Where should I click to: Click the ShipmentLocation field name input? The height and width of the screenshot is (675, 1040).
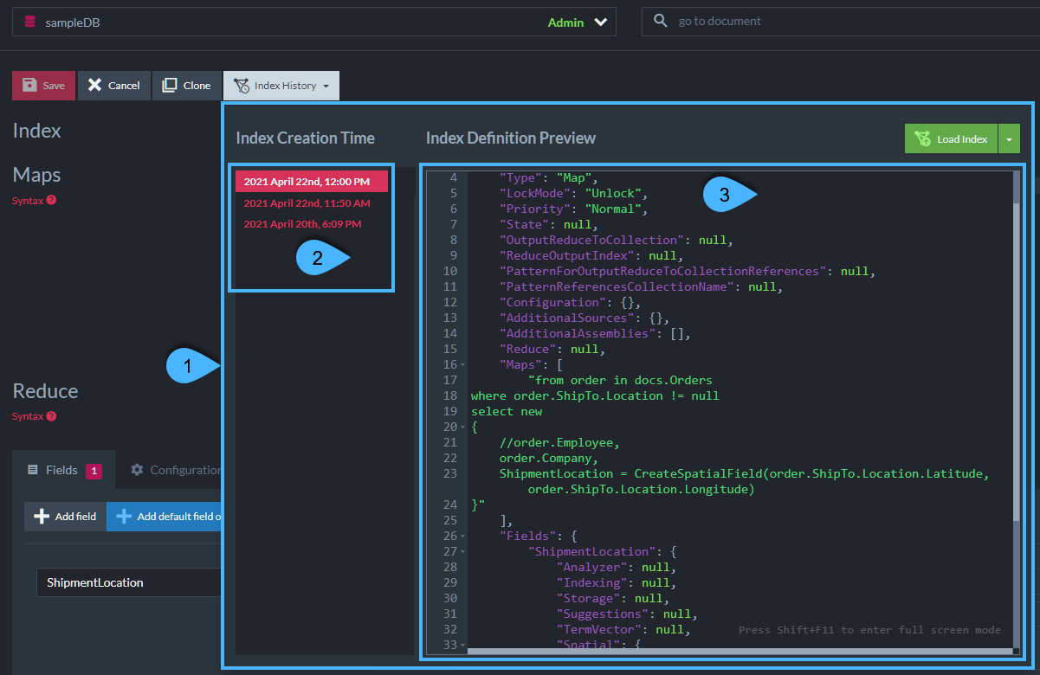pyautogui.click(x=130, y=582)
